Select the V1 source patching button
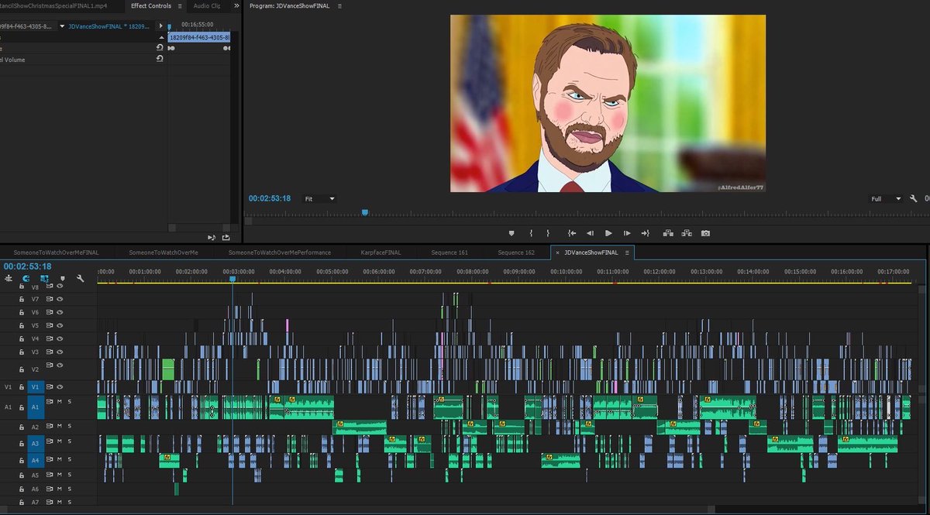930x515 pixels. [9, 386]
